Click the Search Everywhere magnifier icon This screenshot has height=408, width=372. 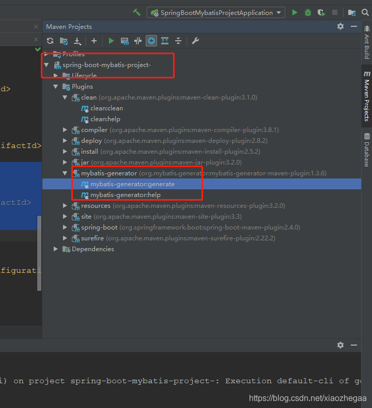pos(365,12)
